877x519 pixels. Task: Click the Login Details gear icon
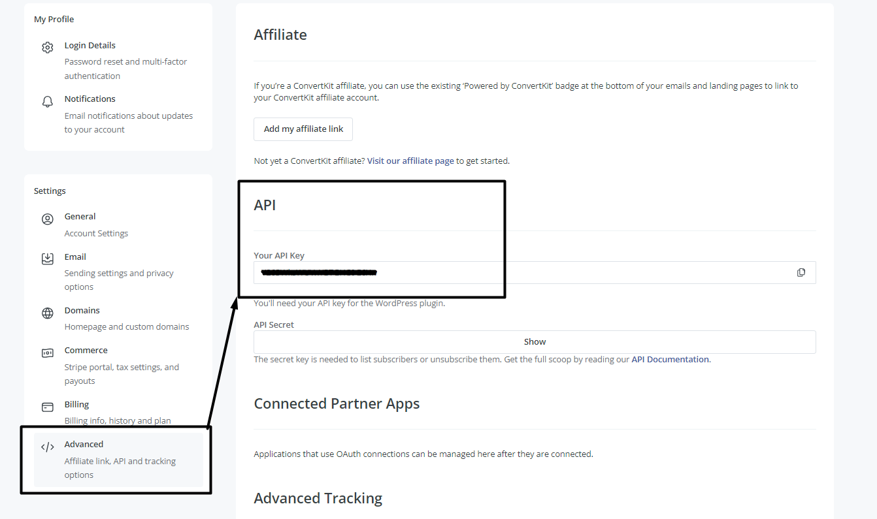point(47,48)
